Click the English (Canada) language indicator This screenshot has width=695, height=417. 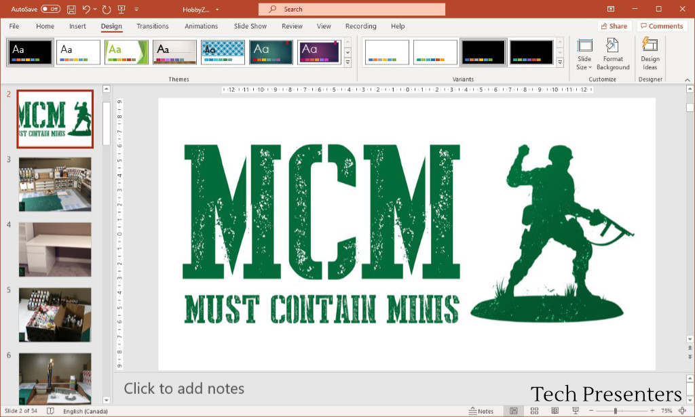(x=86, y=412)
